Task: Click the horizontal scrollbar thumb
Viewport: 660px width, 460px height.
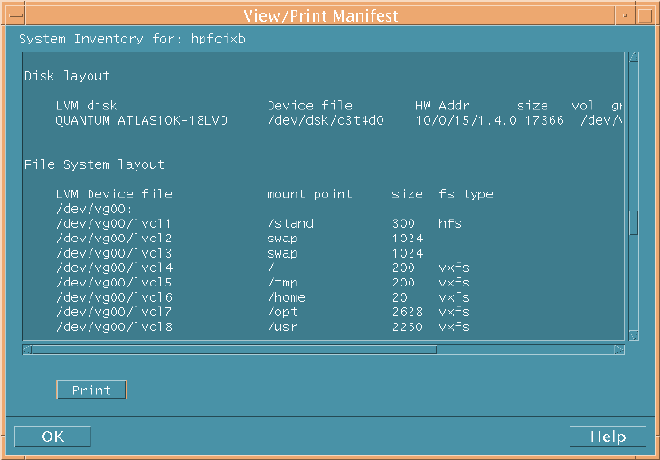Action: pyautogui.click(x=234, y=350)
